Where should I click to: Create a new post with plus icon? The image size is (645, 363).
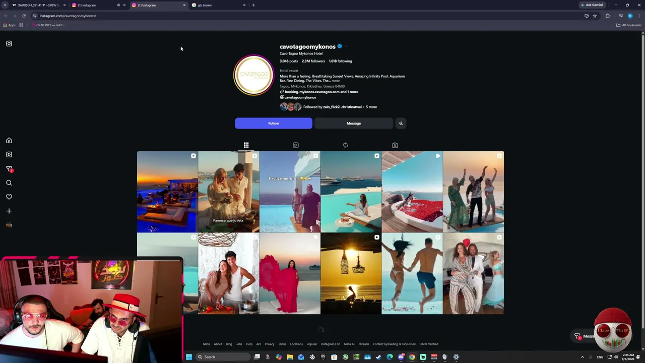(9, 211)
